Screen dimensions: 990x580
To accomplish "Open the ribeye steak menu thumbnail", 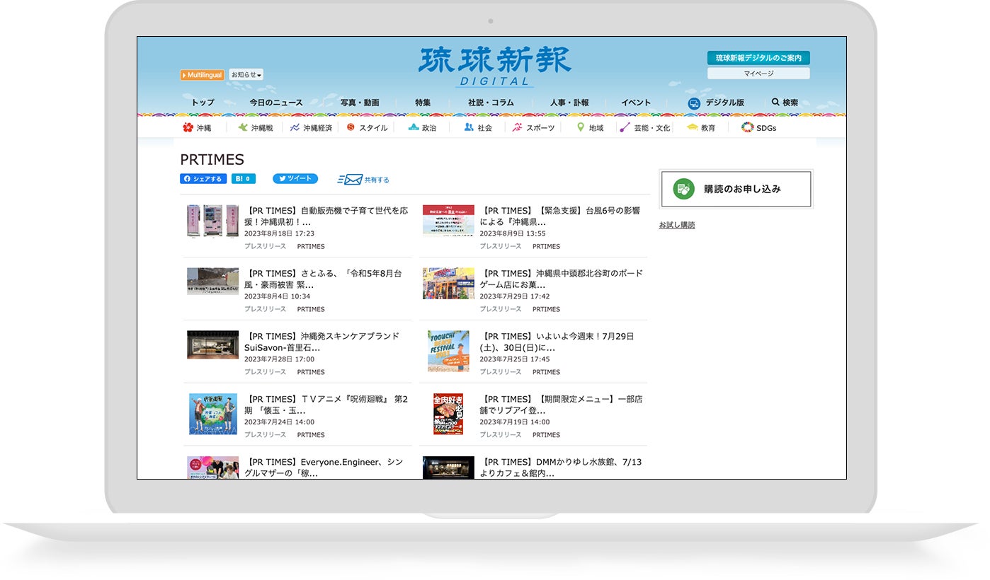I will pyautogui.click(x=448, y=414).
